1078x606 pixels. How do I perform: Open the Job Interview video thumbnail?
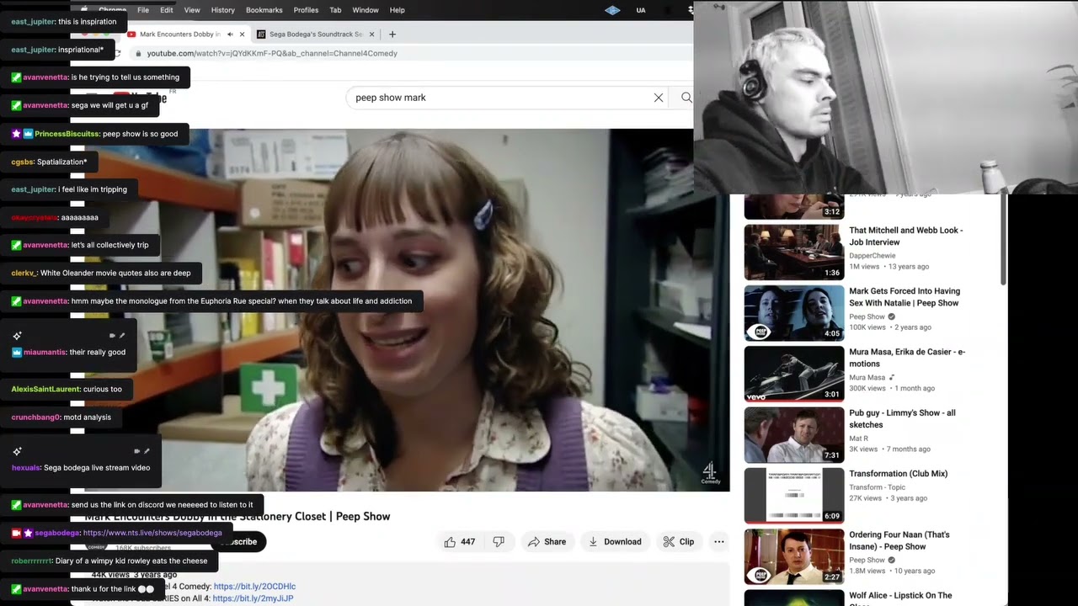(x=794, y=252)
